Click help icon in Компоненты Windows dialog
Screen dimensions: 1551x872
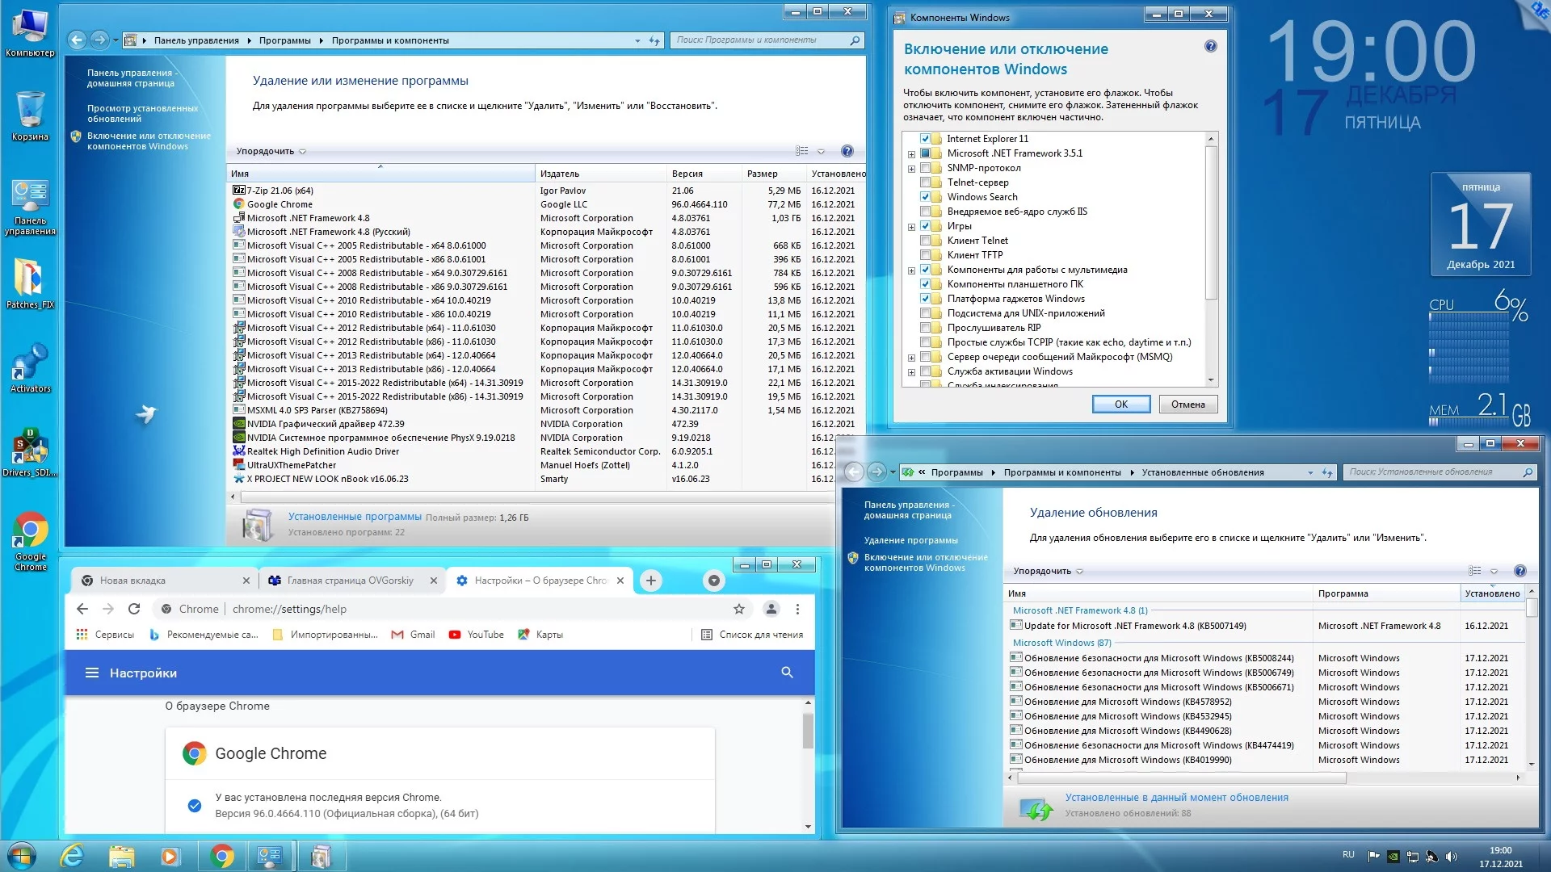point(1210,47)
